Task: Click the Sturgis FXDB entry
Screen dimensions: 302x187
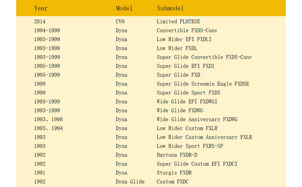Action: [x=174, y=173]
